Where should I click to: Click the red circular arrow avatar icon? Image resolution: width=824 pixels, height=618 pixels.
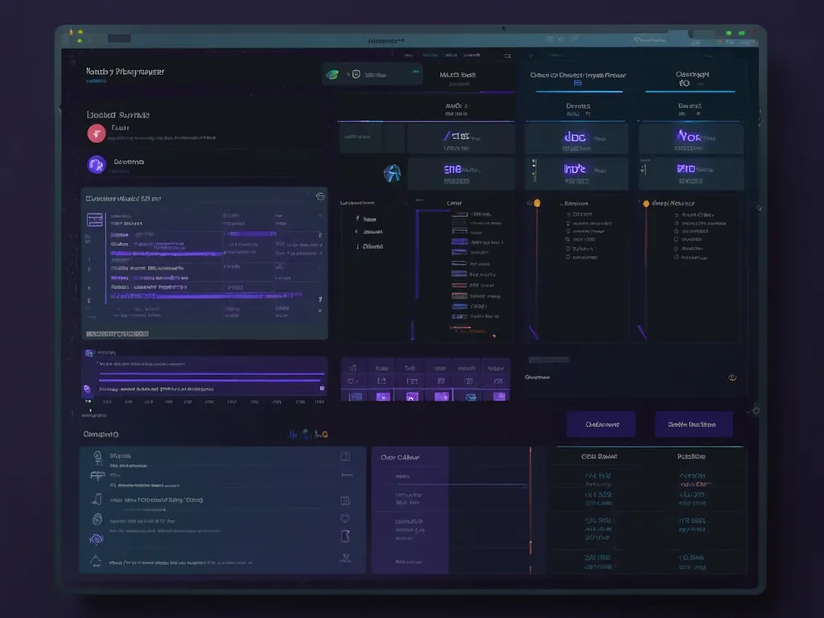coord(97,134)
